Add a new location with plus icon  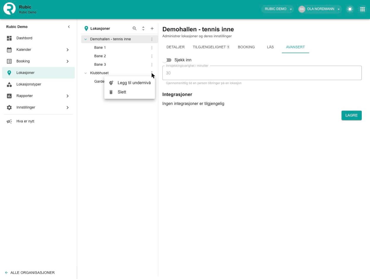click(x=152, y=28)
